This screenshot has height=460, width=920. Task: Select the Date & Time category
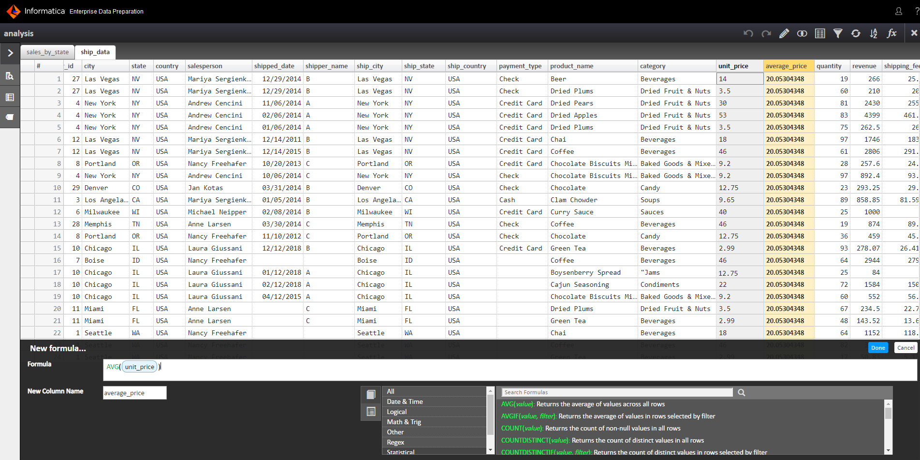coord(435,401)
